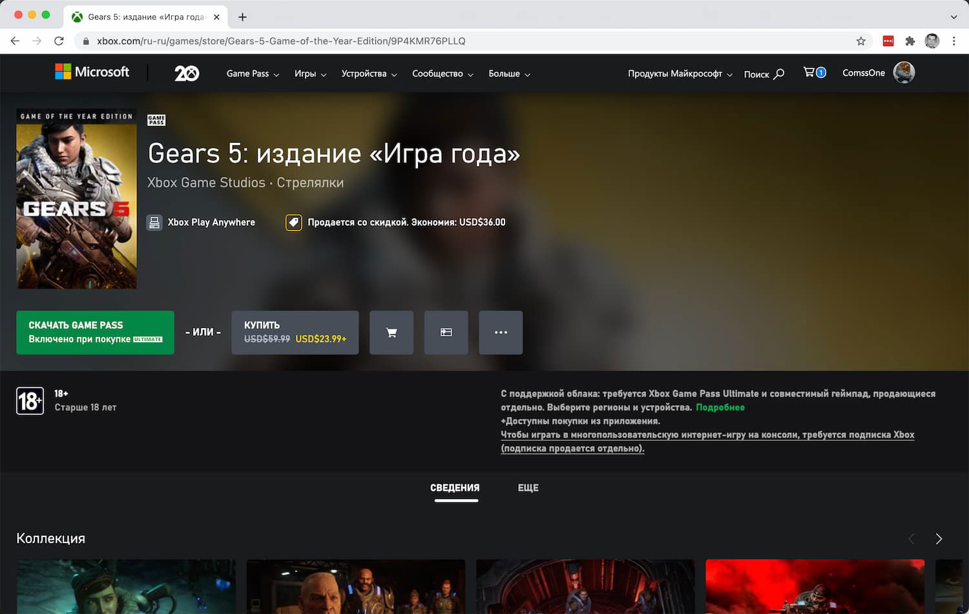The height and width of the screenshot is (614, 969).
Task: Open more options ellipsis button
Action: coord(501,333)
